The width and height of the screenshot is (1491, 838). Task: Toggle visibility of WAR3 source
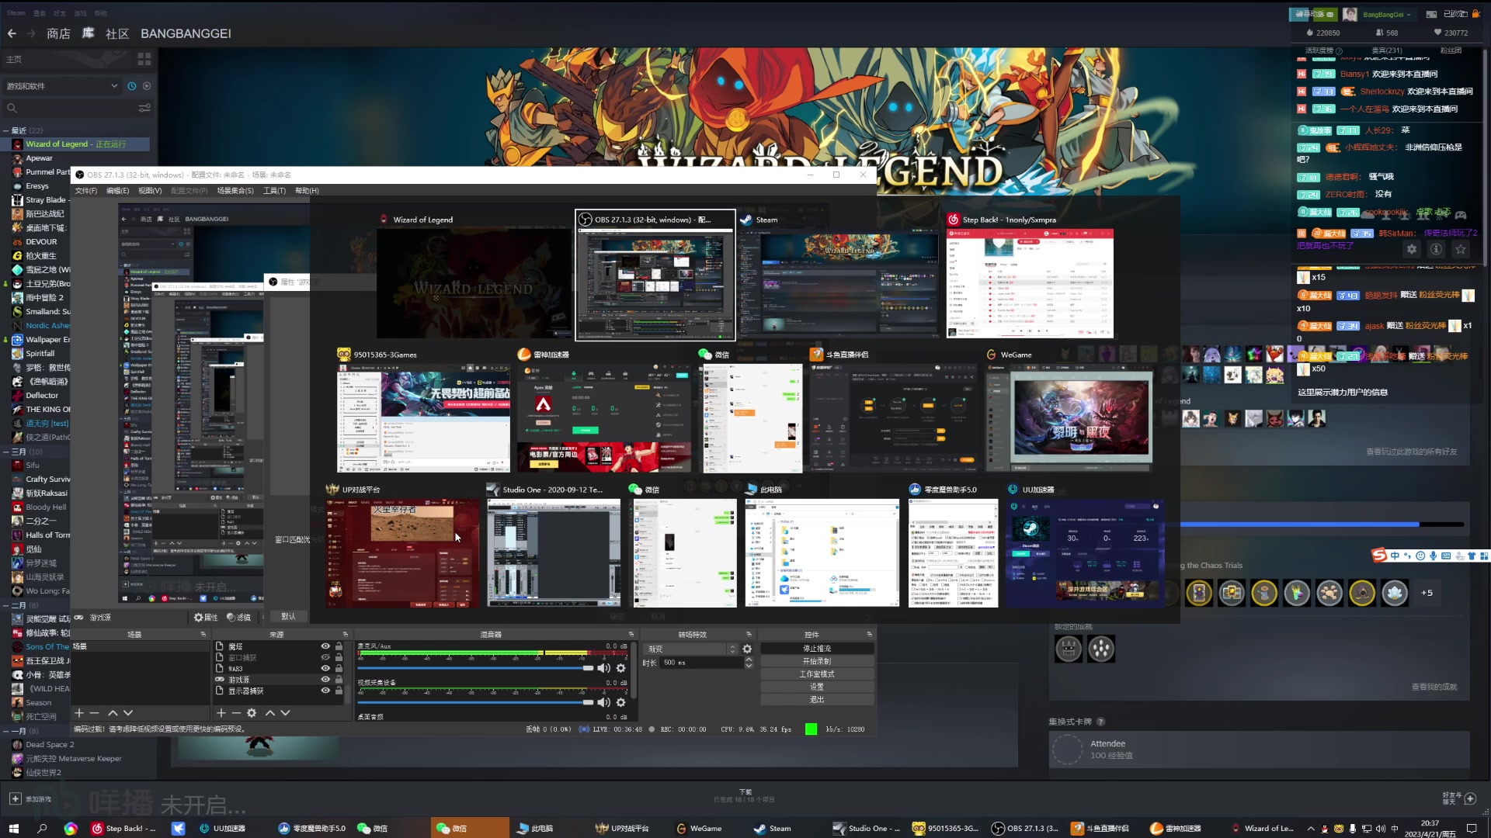point(325,668)
